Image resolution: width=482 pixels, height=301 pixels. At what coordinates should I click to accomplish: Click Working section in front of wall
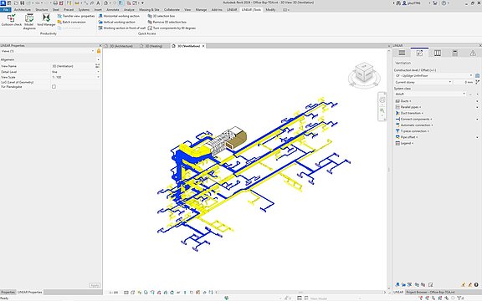(121, 28)
